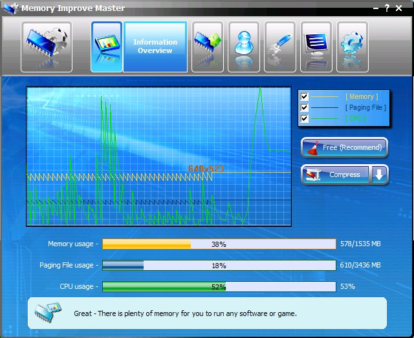
Task: Click the 'Paging File usage -' label
Action: [69, 265]
